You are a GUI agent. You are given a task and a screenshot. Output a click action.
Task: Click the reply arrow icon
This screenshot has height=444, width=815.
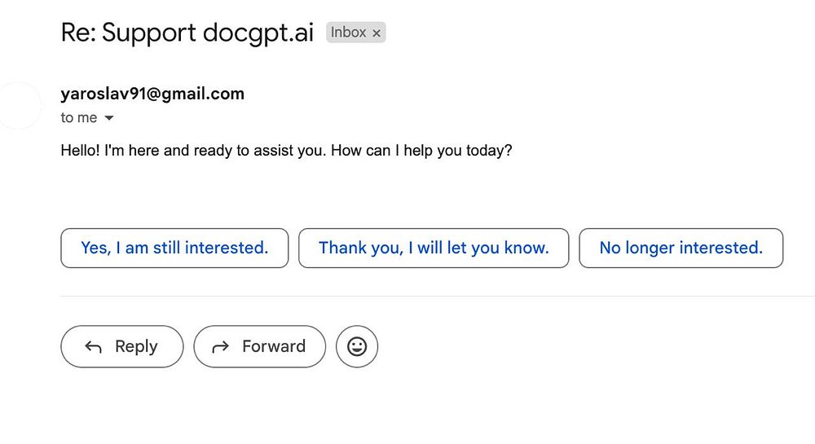coord(93,347)
